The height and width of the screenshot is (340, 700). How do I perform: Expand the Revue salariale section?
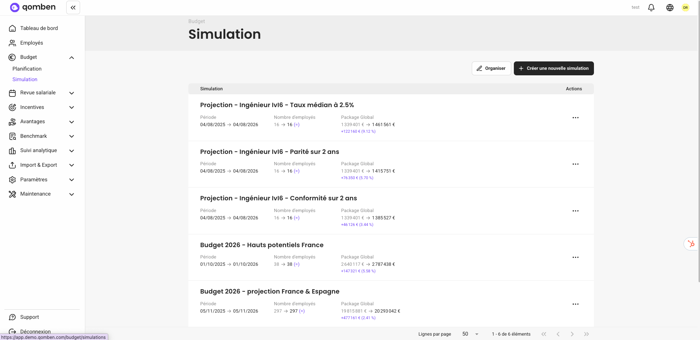point(72,93)
